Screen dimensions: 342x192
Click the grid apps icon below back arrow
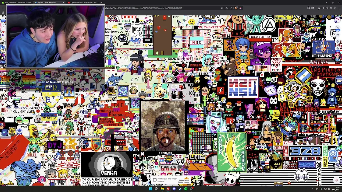(3, 13)
